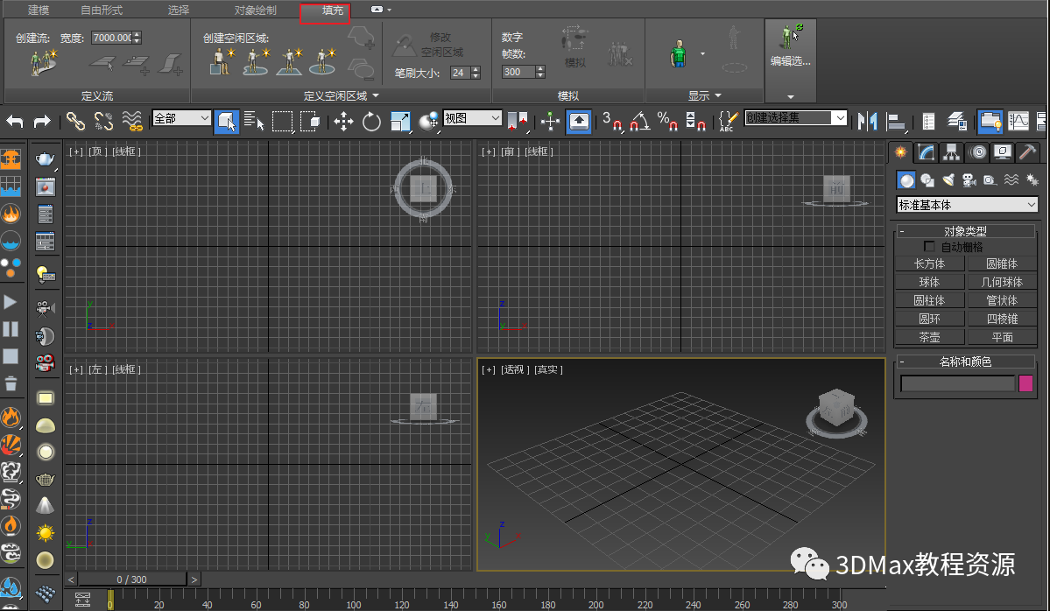Viewport: 1050px width, 611px height.
Task: Open the 全部 selection filter dropdown
Action: (x=181, y=118)
